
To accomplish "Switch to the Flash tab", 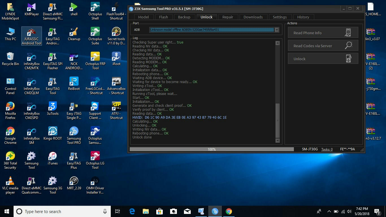I will click(x=163, y=17).
